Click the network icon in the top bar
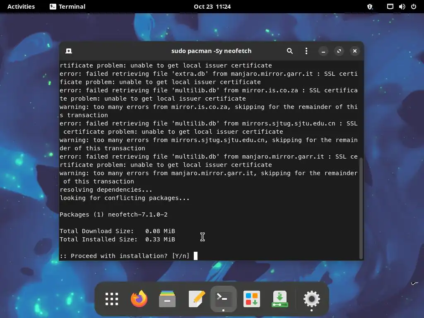The height and width of the screenshot is (318, 424). 390,7
